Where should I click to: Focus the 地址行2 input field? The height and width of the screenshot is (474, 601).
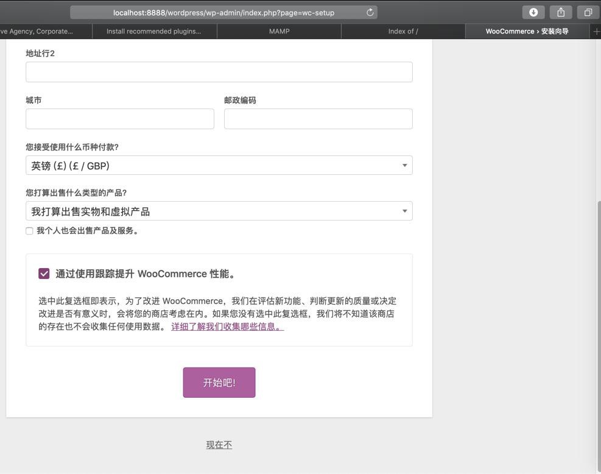click(x=219, y=72)
